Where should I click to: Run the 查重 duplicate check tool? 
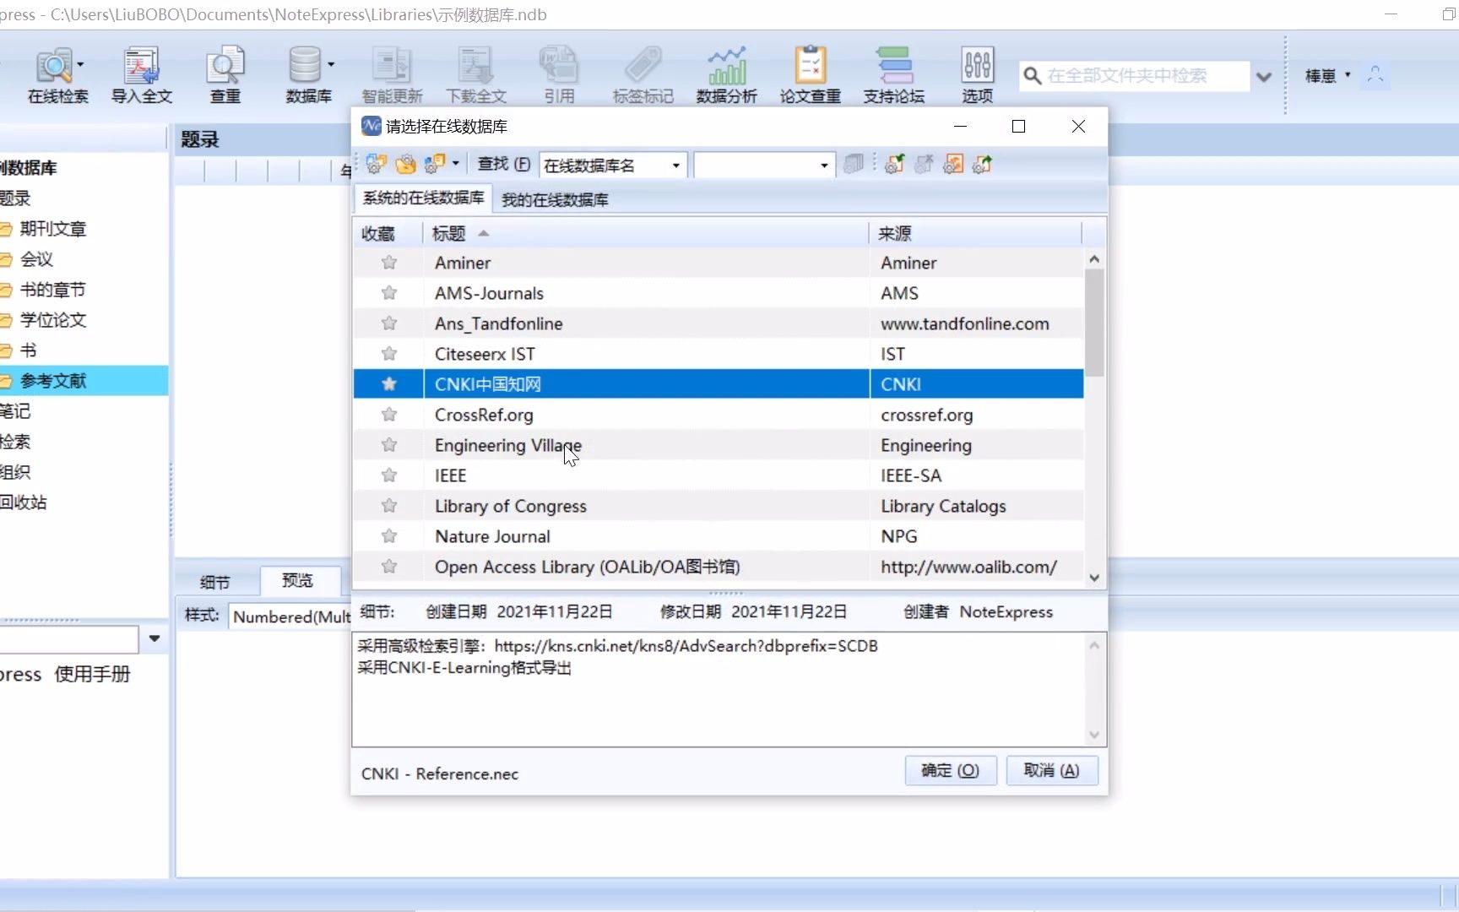pos(225,74)
